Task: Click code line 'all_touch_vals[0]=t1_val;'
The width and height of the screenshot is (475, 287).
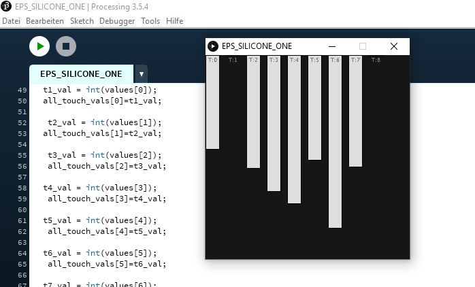Action: point(102,101)
